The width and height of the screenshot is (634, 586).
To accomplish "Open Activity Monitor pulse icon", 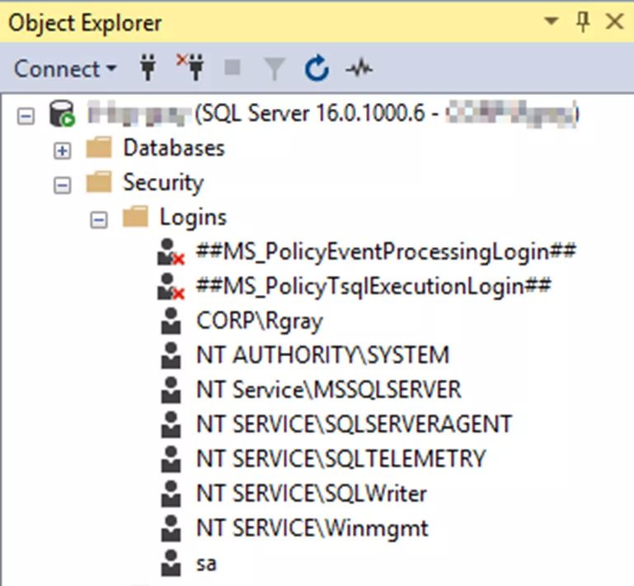I will pyautogui.click(x=359, y=68).
